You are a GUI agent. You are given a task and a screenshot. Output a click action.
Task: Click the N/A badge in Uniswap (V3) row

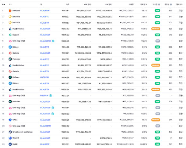point(158,126)
